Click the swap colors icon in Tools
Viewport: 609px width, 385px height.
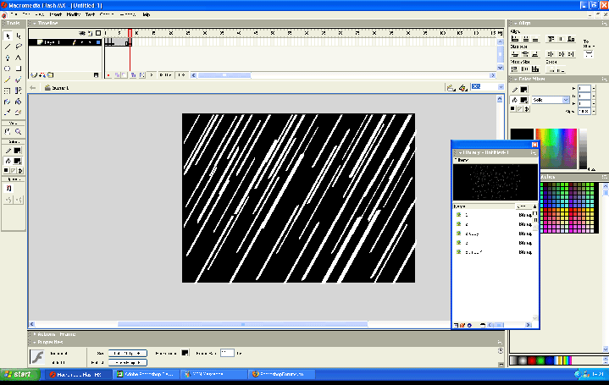point(20,170)
